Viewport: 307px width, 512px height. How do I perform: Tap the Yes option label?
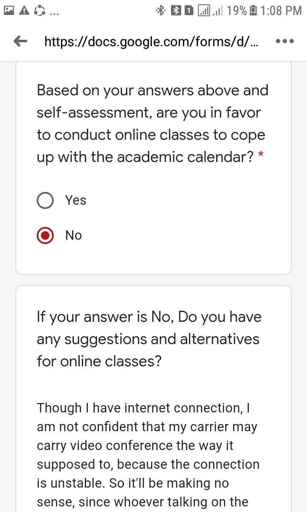coord(75,200)
